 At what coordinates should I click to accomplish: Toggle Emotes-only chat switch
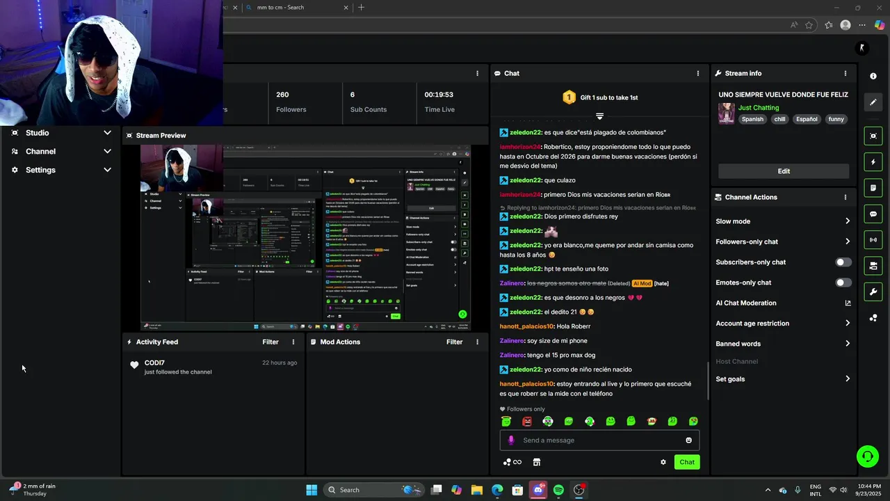tap(843, 283)
